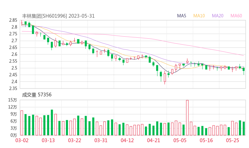Click the 03-22 date label

coord(74,140)
